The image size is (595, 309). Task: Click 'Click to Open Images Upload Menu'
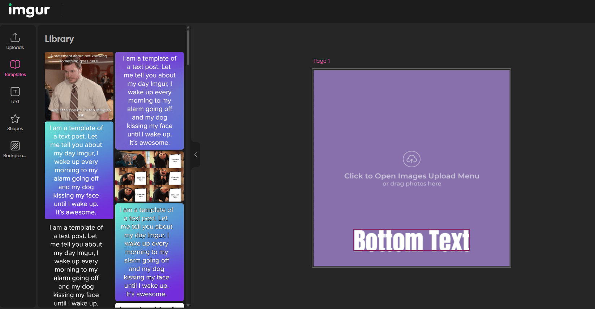411,176
